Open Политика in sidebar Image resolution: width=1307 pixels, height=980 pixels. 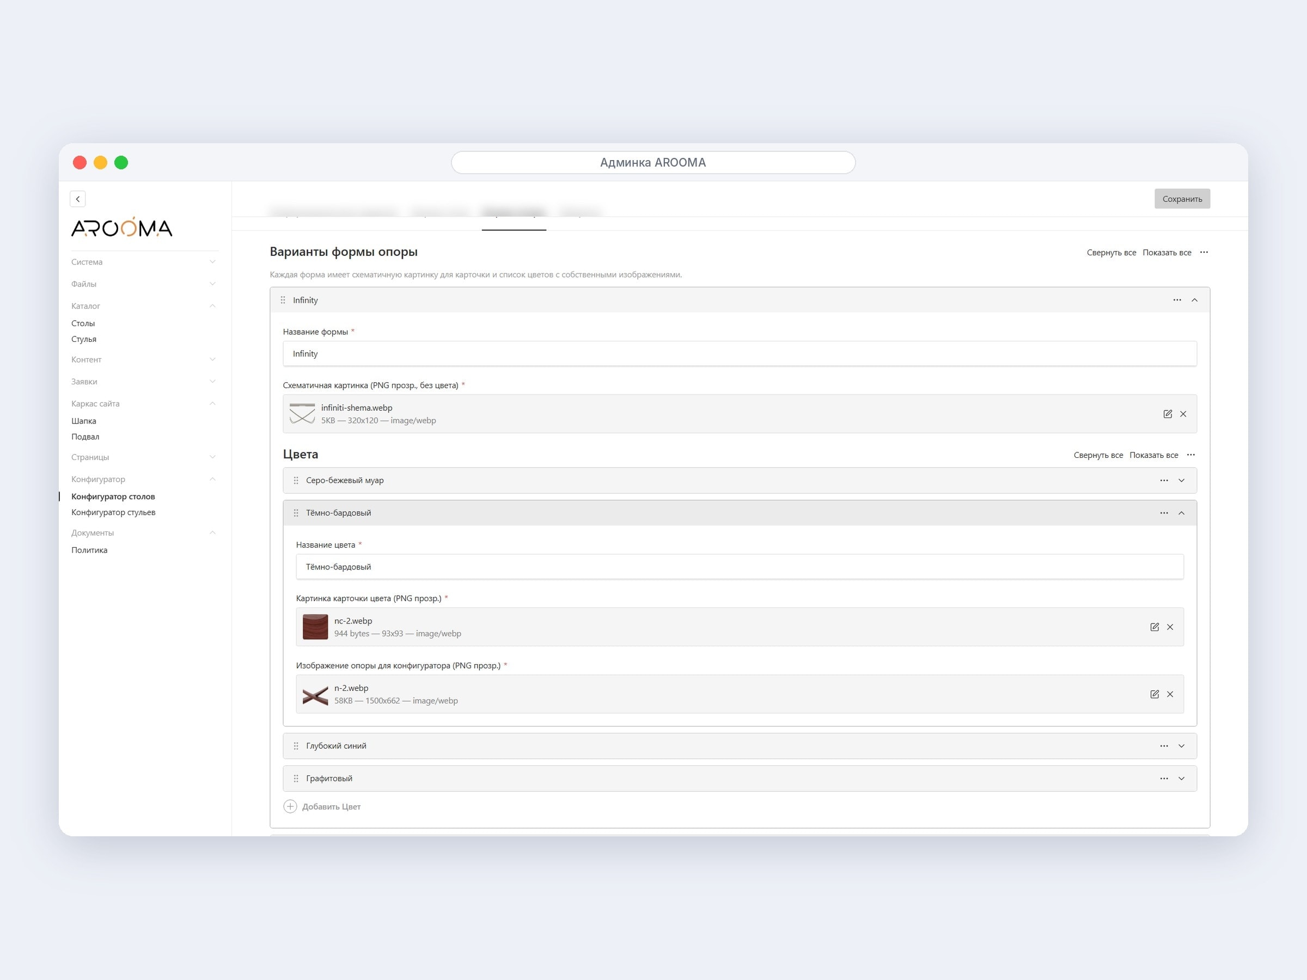click(89, 550)
